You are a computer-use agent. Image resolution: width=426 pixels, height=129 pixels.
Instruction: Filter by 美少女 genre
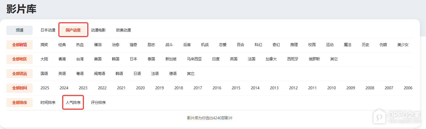403,45
